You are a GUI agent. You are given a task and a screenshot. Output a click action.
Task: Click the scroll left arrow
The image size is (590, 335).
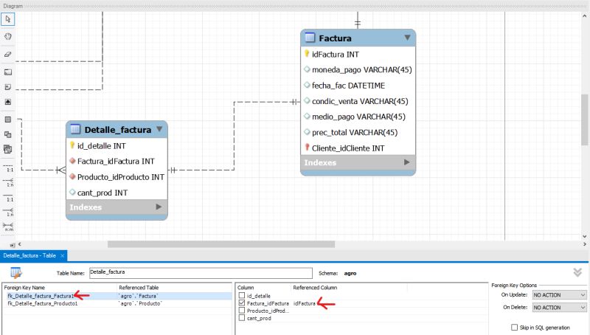(20, 244)
